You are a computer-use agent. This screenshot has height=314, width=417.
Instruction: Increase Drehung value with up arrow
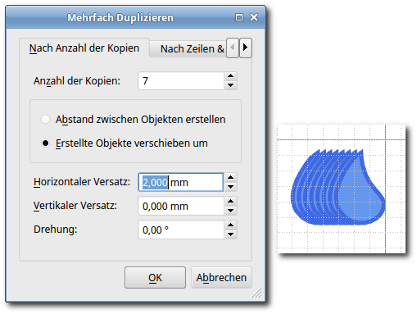click(230, 225)
